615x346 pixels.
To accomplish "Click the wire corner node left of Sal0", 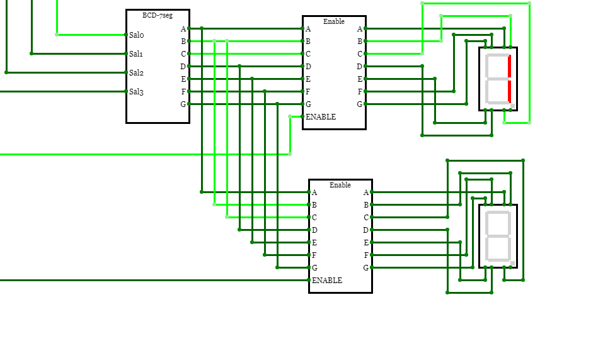I will tap(57, 35).
